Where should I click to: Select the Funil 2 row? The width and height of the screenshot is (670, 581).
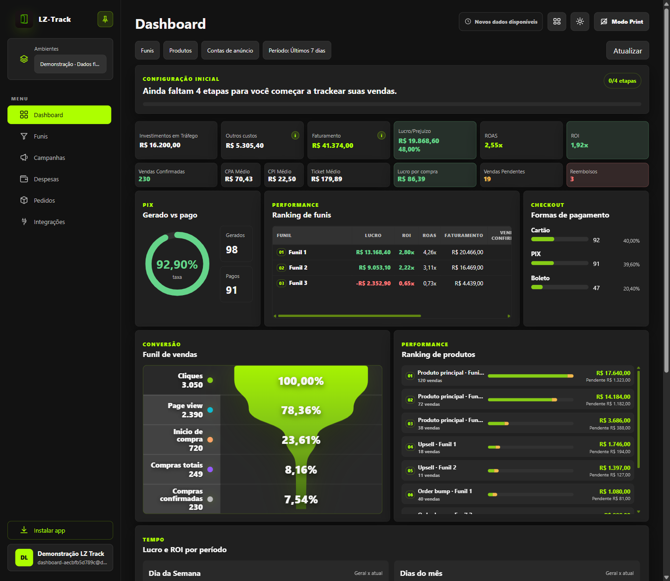pos(392,268)
